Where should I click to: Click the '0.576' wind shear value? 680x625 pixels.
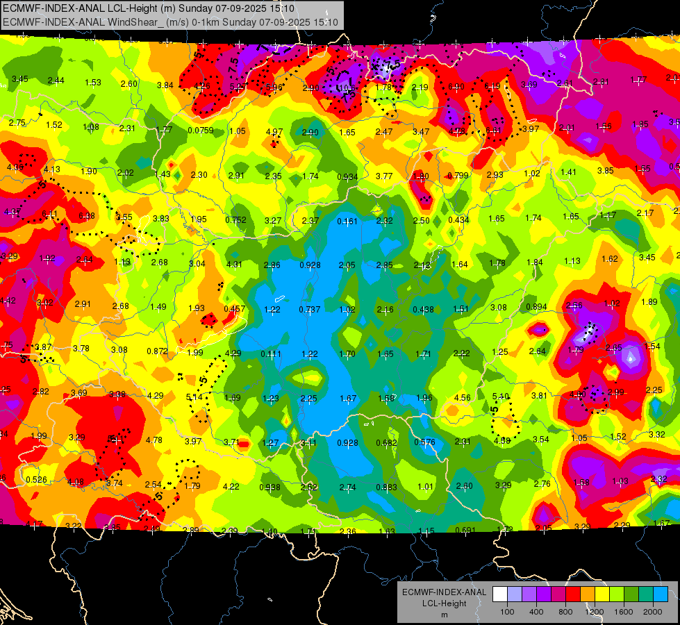tap(424, 442)
